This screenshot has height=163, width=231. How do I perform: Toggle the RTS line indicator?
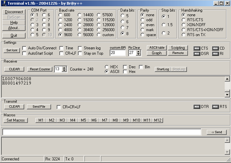pos(215,107)
